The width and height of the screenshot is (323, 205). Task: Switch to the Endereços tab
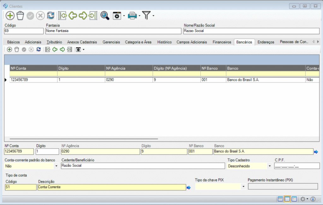tap(266, 42)
